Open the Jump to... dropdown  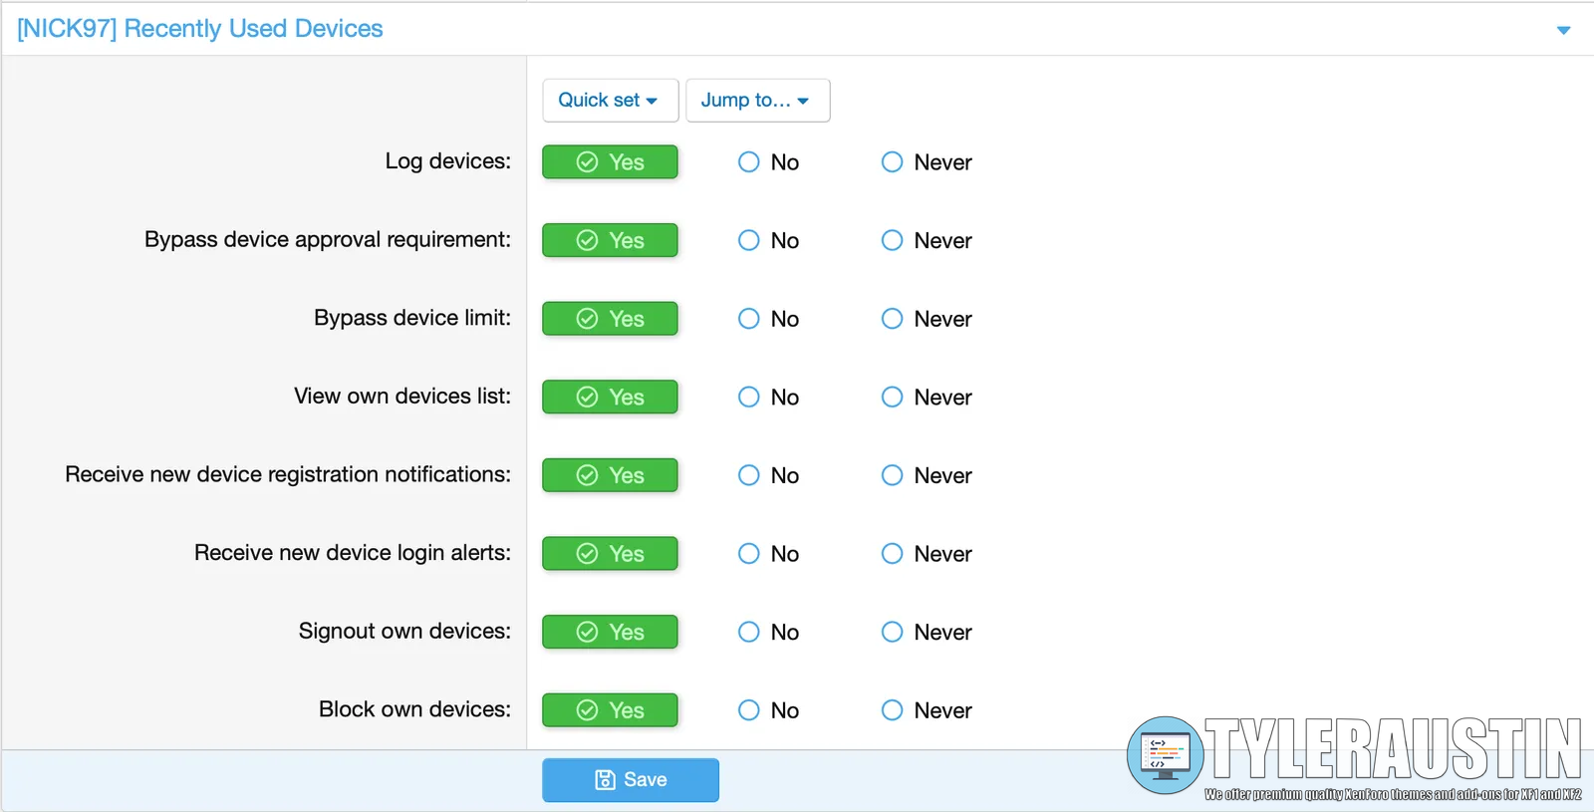point(757,101)
